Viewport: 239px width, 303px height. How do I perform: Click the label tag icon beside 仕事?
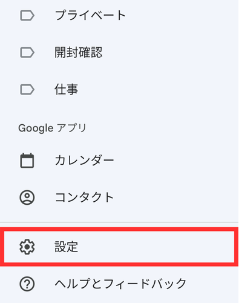click(27, 90)
